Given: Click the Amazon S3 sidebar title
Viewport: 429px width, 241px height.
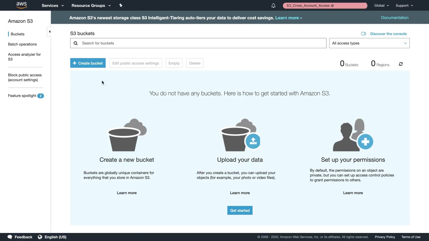Looking at the screenshot, I should tap(20, 21).
